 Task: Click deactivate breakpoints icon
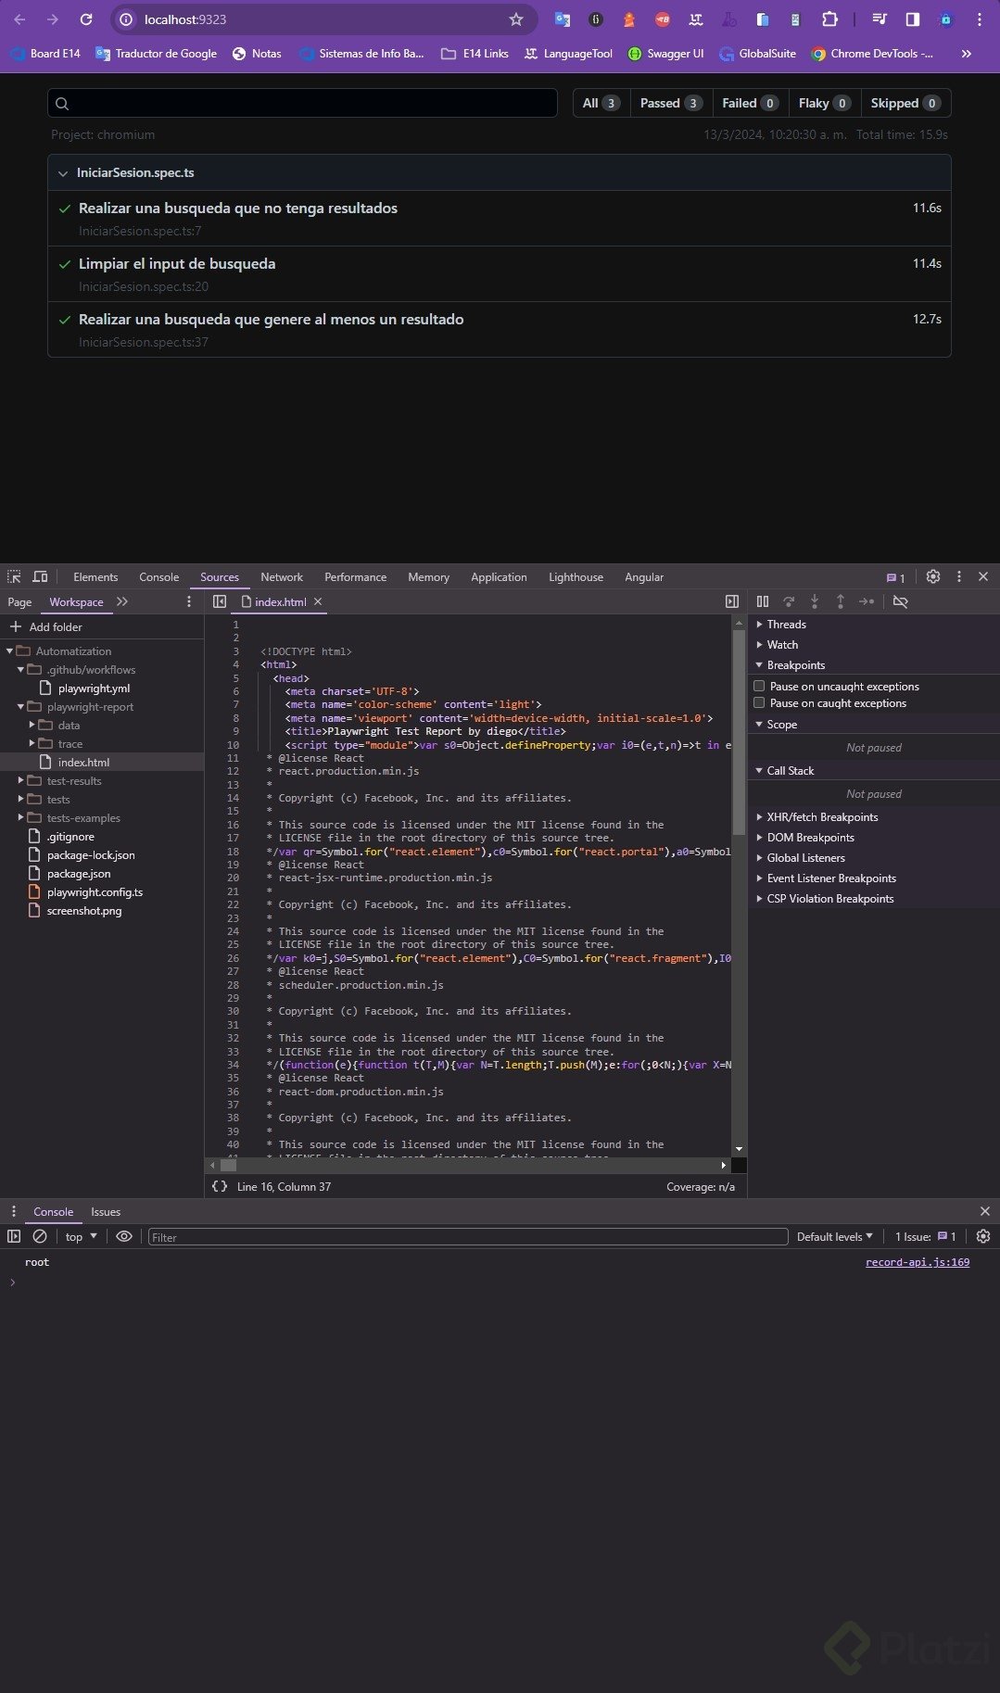900,601
